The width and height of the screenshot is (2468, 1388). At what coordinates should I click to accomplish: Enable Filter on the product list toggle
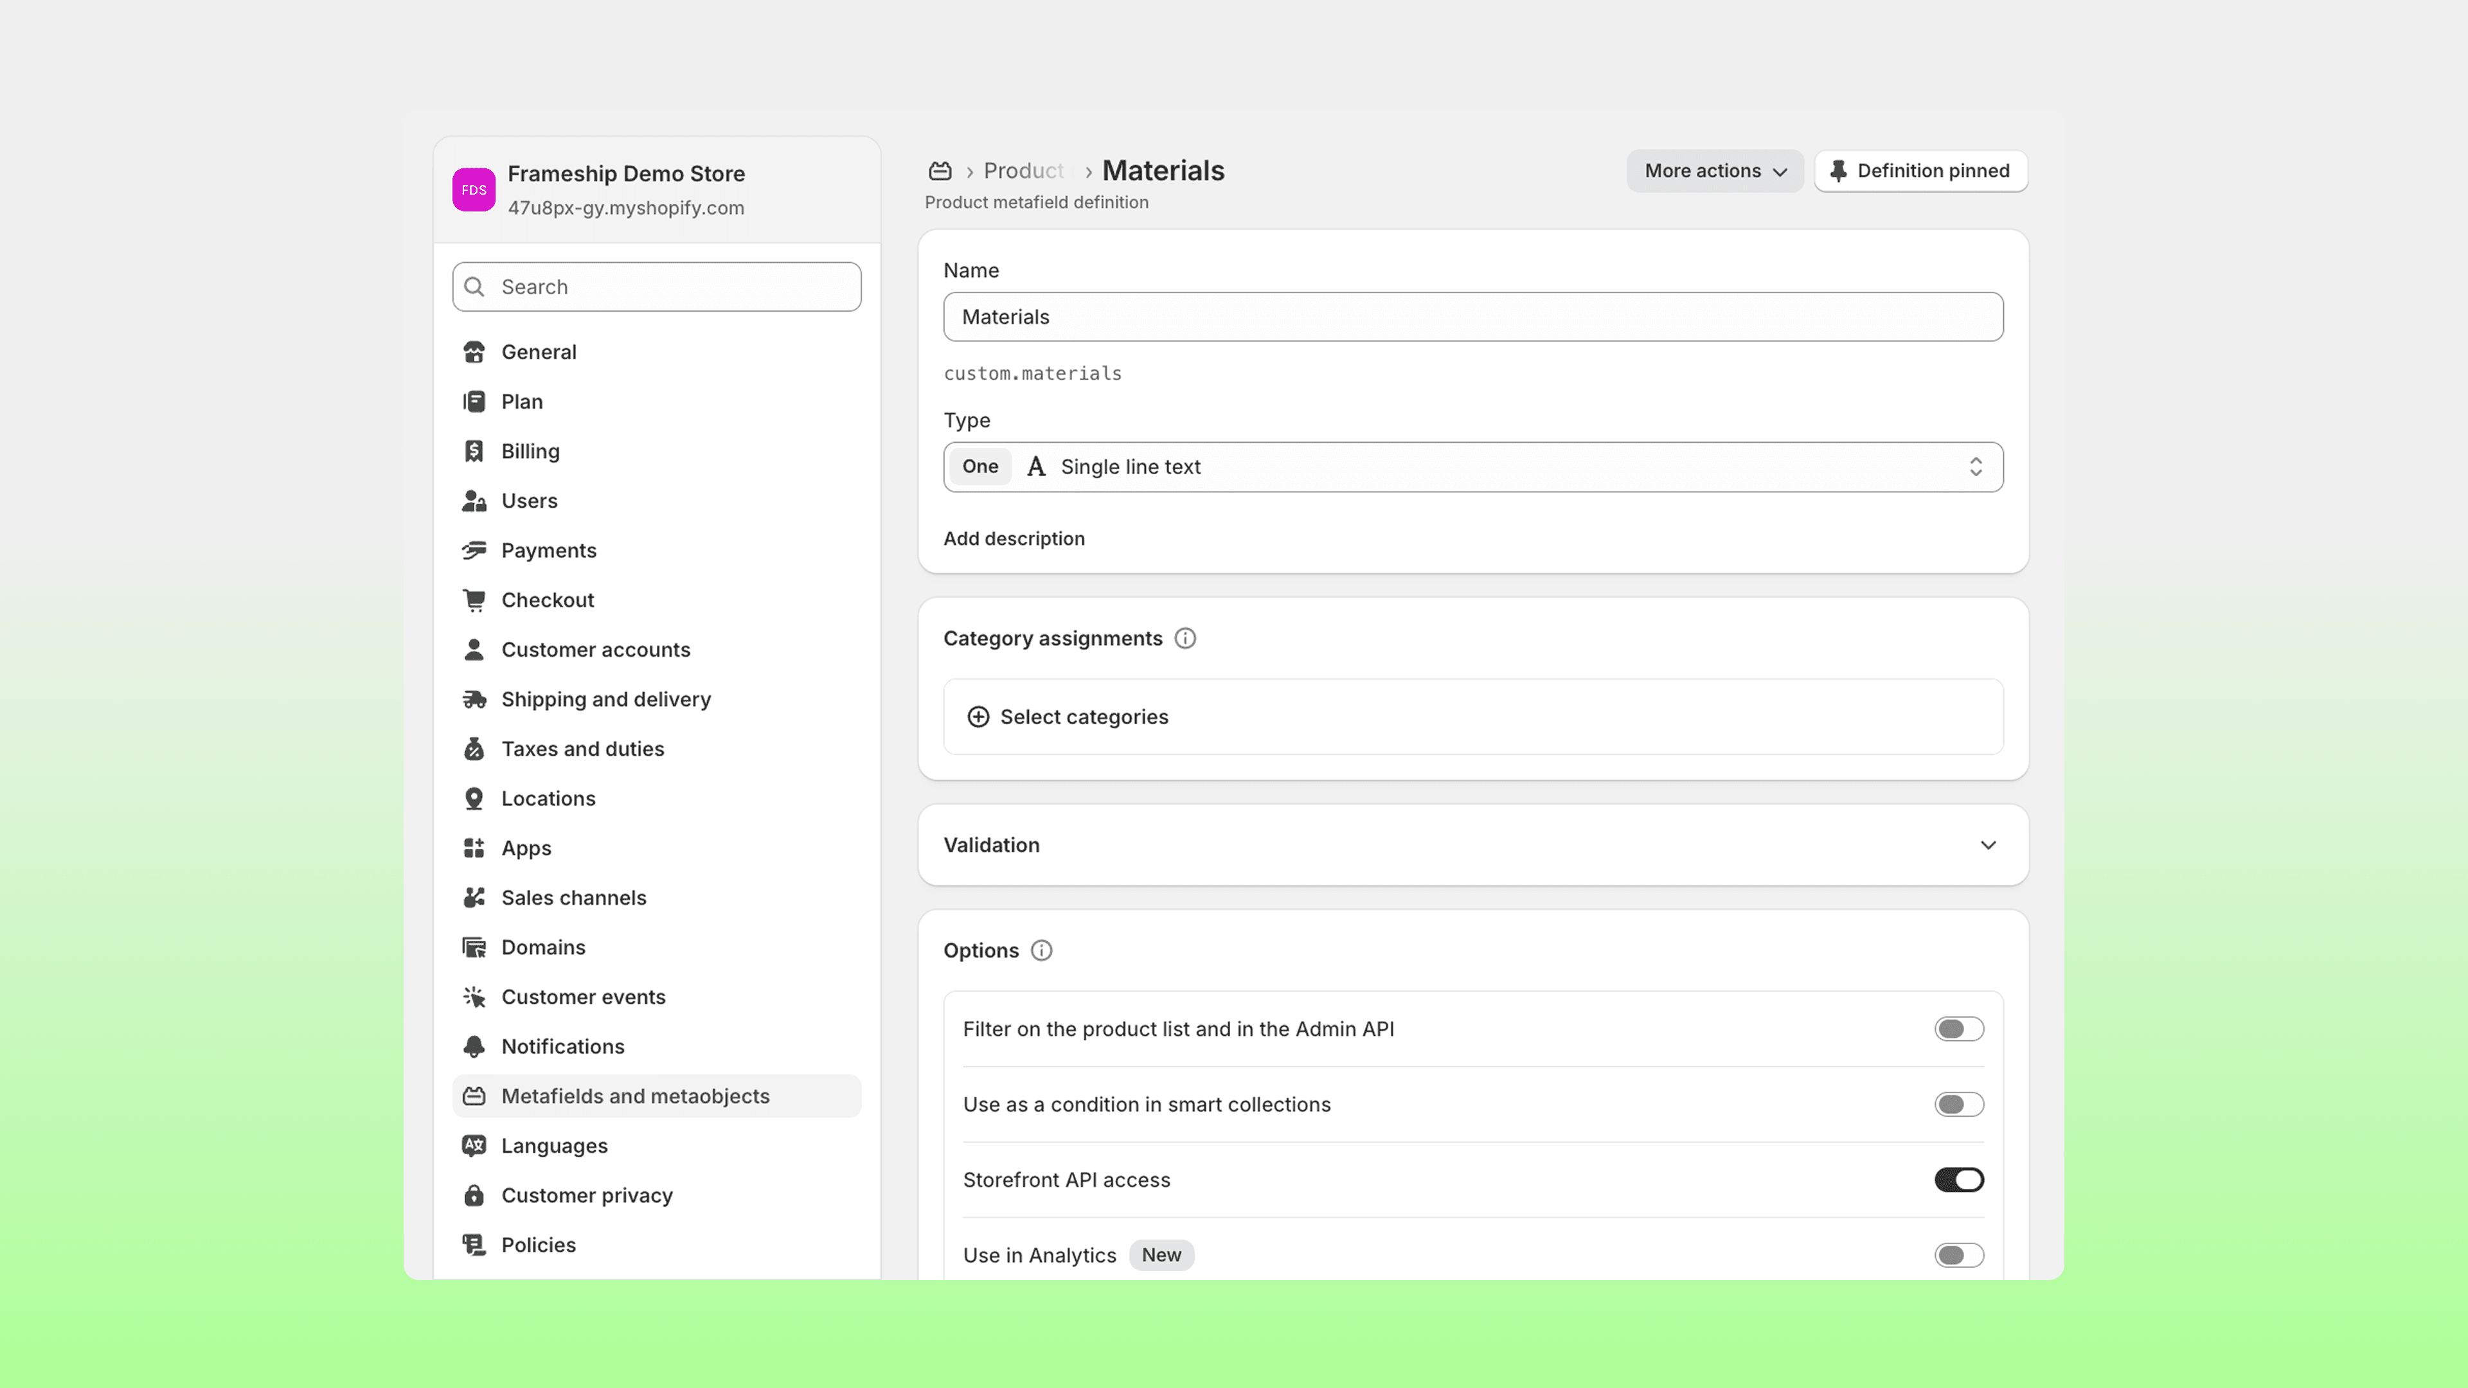(x=1958, y=1029)
